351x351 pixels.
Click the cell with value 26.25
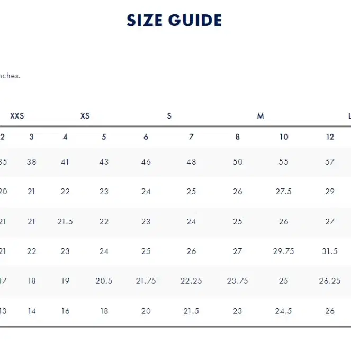point(330,281)
